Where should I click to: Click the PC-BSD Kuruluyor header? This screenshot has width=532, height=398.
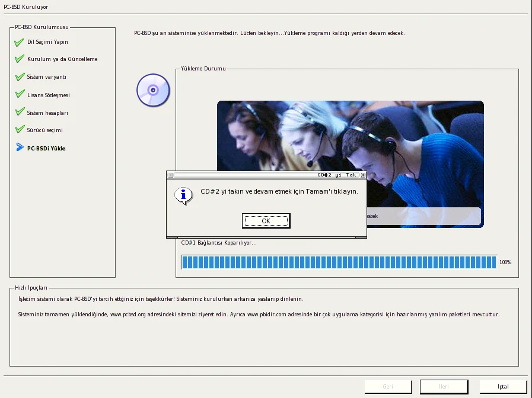pyautogui.click(x=26, y=7)
